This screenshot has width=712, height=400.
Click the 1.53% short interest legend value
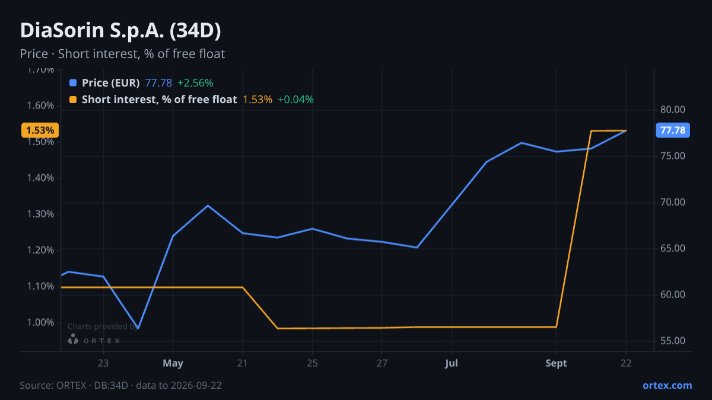258,100
